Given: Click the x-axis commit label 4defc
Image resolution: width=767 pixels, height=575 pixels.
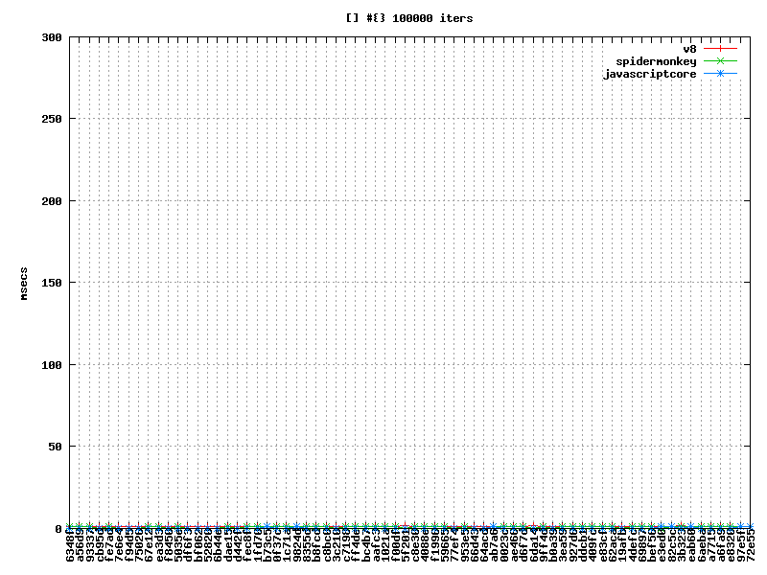Looking at the screenshot, I should [x=632, y=544].
